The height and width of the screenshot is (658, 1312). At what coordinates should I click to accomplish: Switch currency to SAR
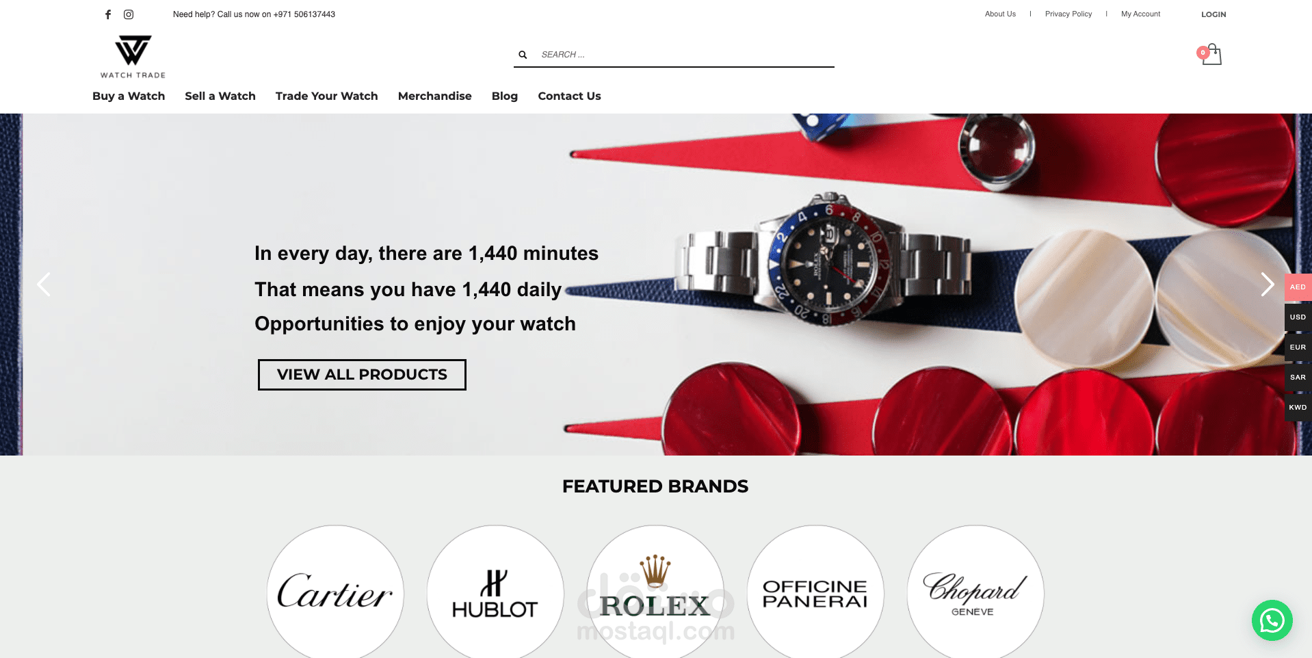1298,378
